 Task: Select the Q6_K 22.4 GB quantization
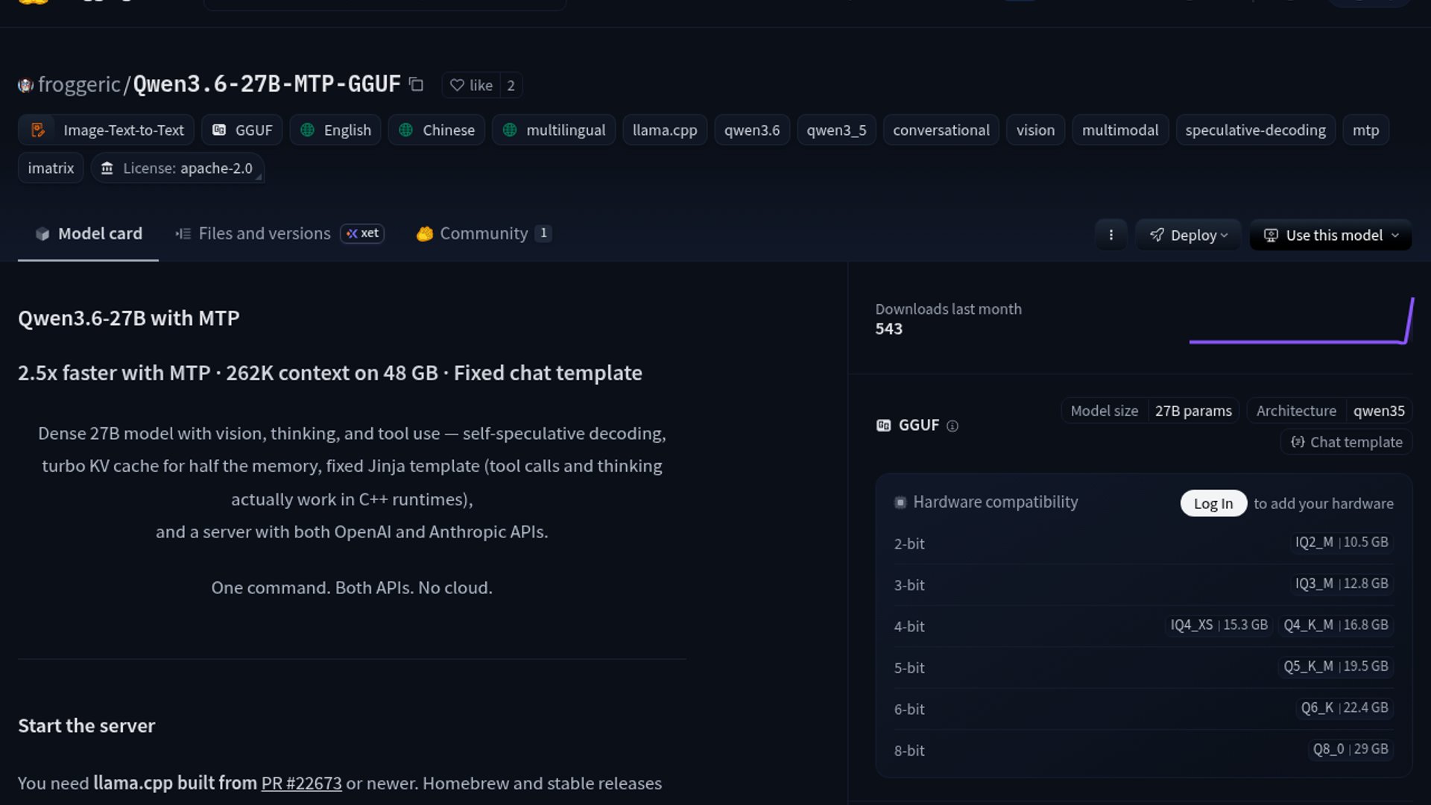coord(1345,707)
